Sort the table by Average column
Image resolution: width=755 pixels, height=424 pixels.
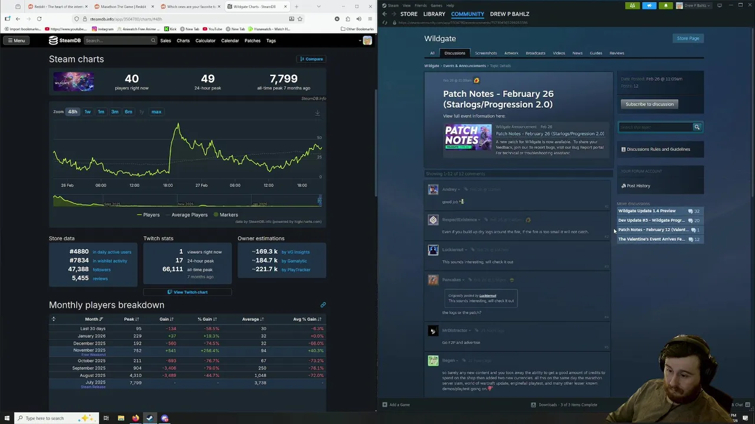pyautogui.click(x=252, y=319)
